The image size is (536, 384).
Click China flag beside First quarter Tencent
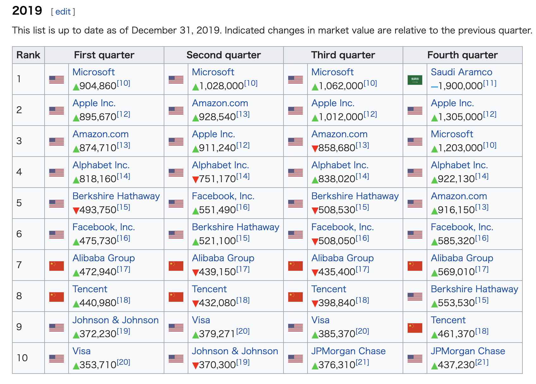(57, 297)
